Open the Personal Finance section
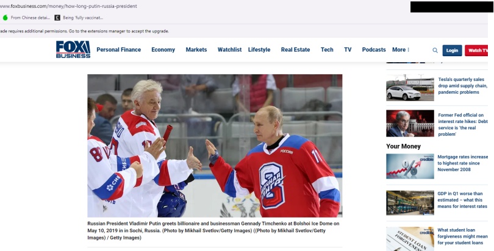The image size is (494, 251). (118, 50)
